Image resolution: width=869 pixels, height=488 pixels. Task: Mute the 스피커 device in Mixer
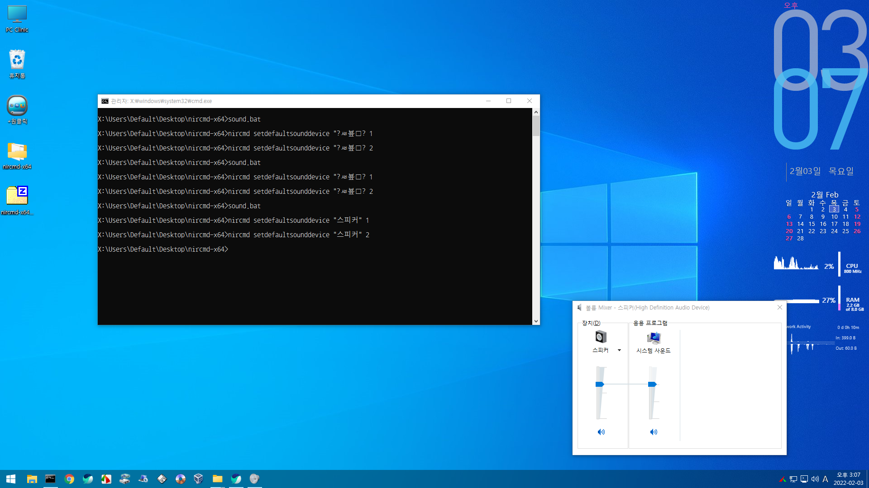tap(601, 432)
